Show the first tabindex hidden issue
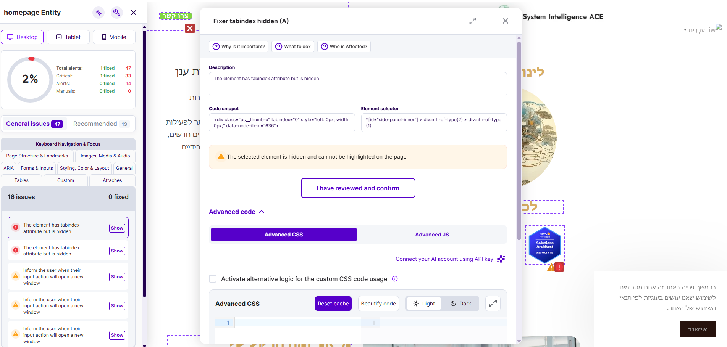The width and height of the screenshot is (727, 347). pyautogui.click(x=117, y=228)
